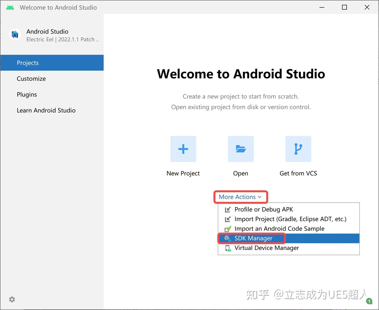
Task: Click the chevron next to More Actions
Action: click(260, 197)
